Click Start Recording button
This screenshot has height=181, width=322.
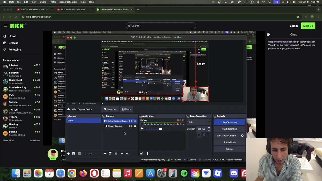coord(229,129)
